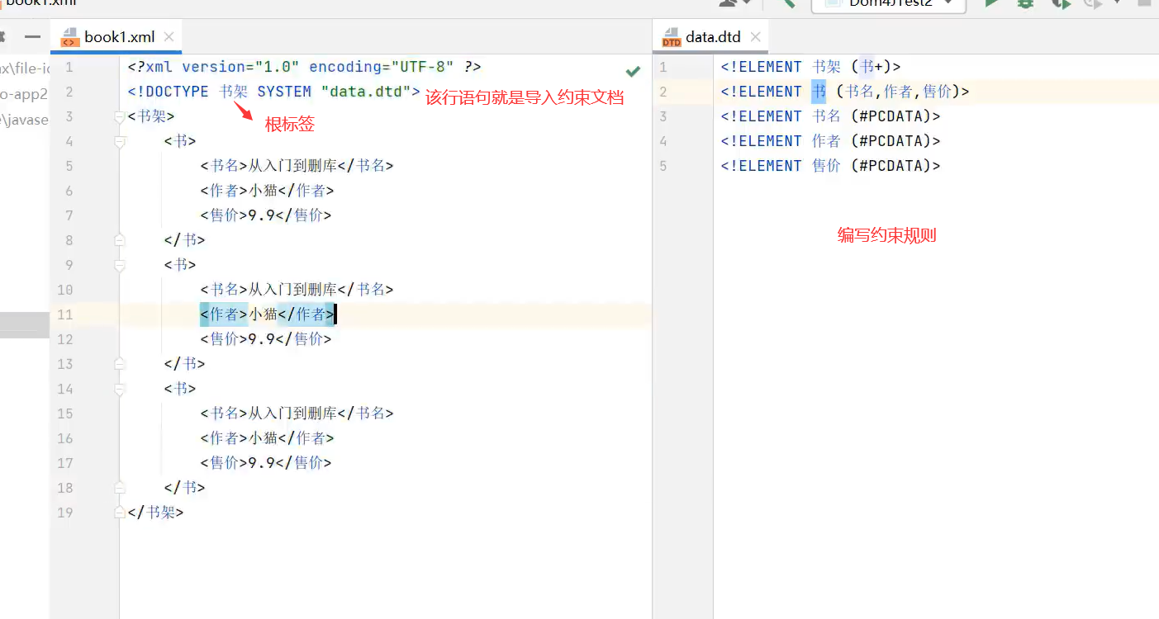Collapse the first <书> element on line 4

pyautogui.click(x=120, y=142)
